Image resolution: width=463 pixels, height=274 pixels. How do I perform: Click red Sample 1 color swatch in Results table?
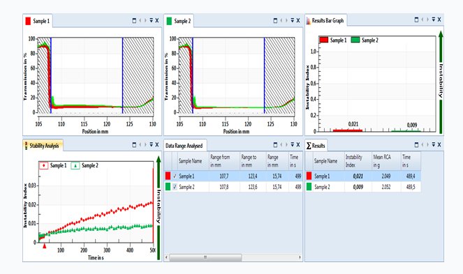click(x=309, y=176)
